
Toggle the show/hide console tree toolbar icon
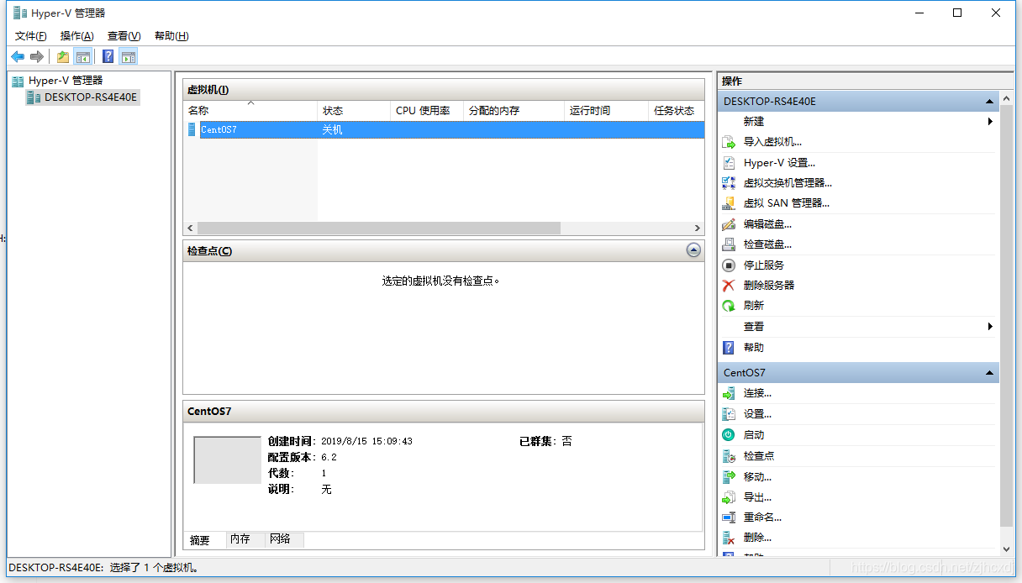83,56
